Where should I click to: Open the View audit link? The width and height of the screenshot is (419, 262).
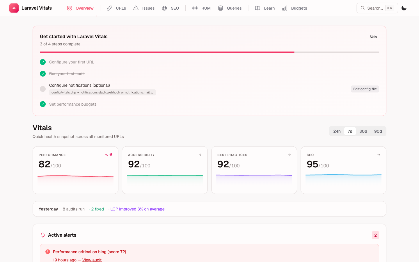(92, 260)
